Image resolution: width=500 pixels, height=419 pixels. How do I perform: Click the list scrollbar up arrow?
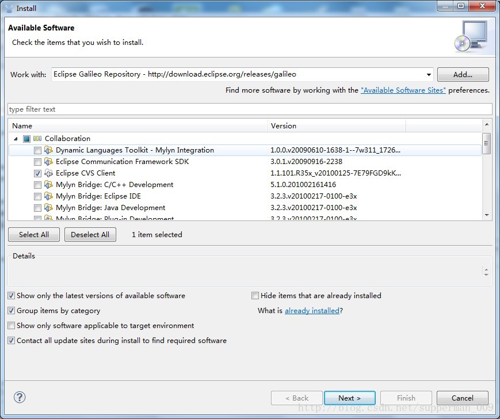click(x=487, y=125)
